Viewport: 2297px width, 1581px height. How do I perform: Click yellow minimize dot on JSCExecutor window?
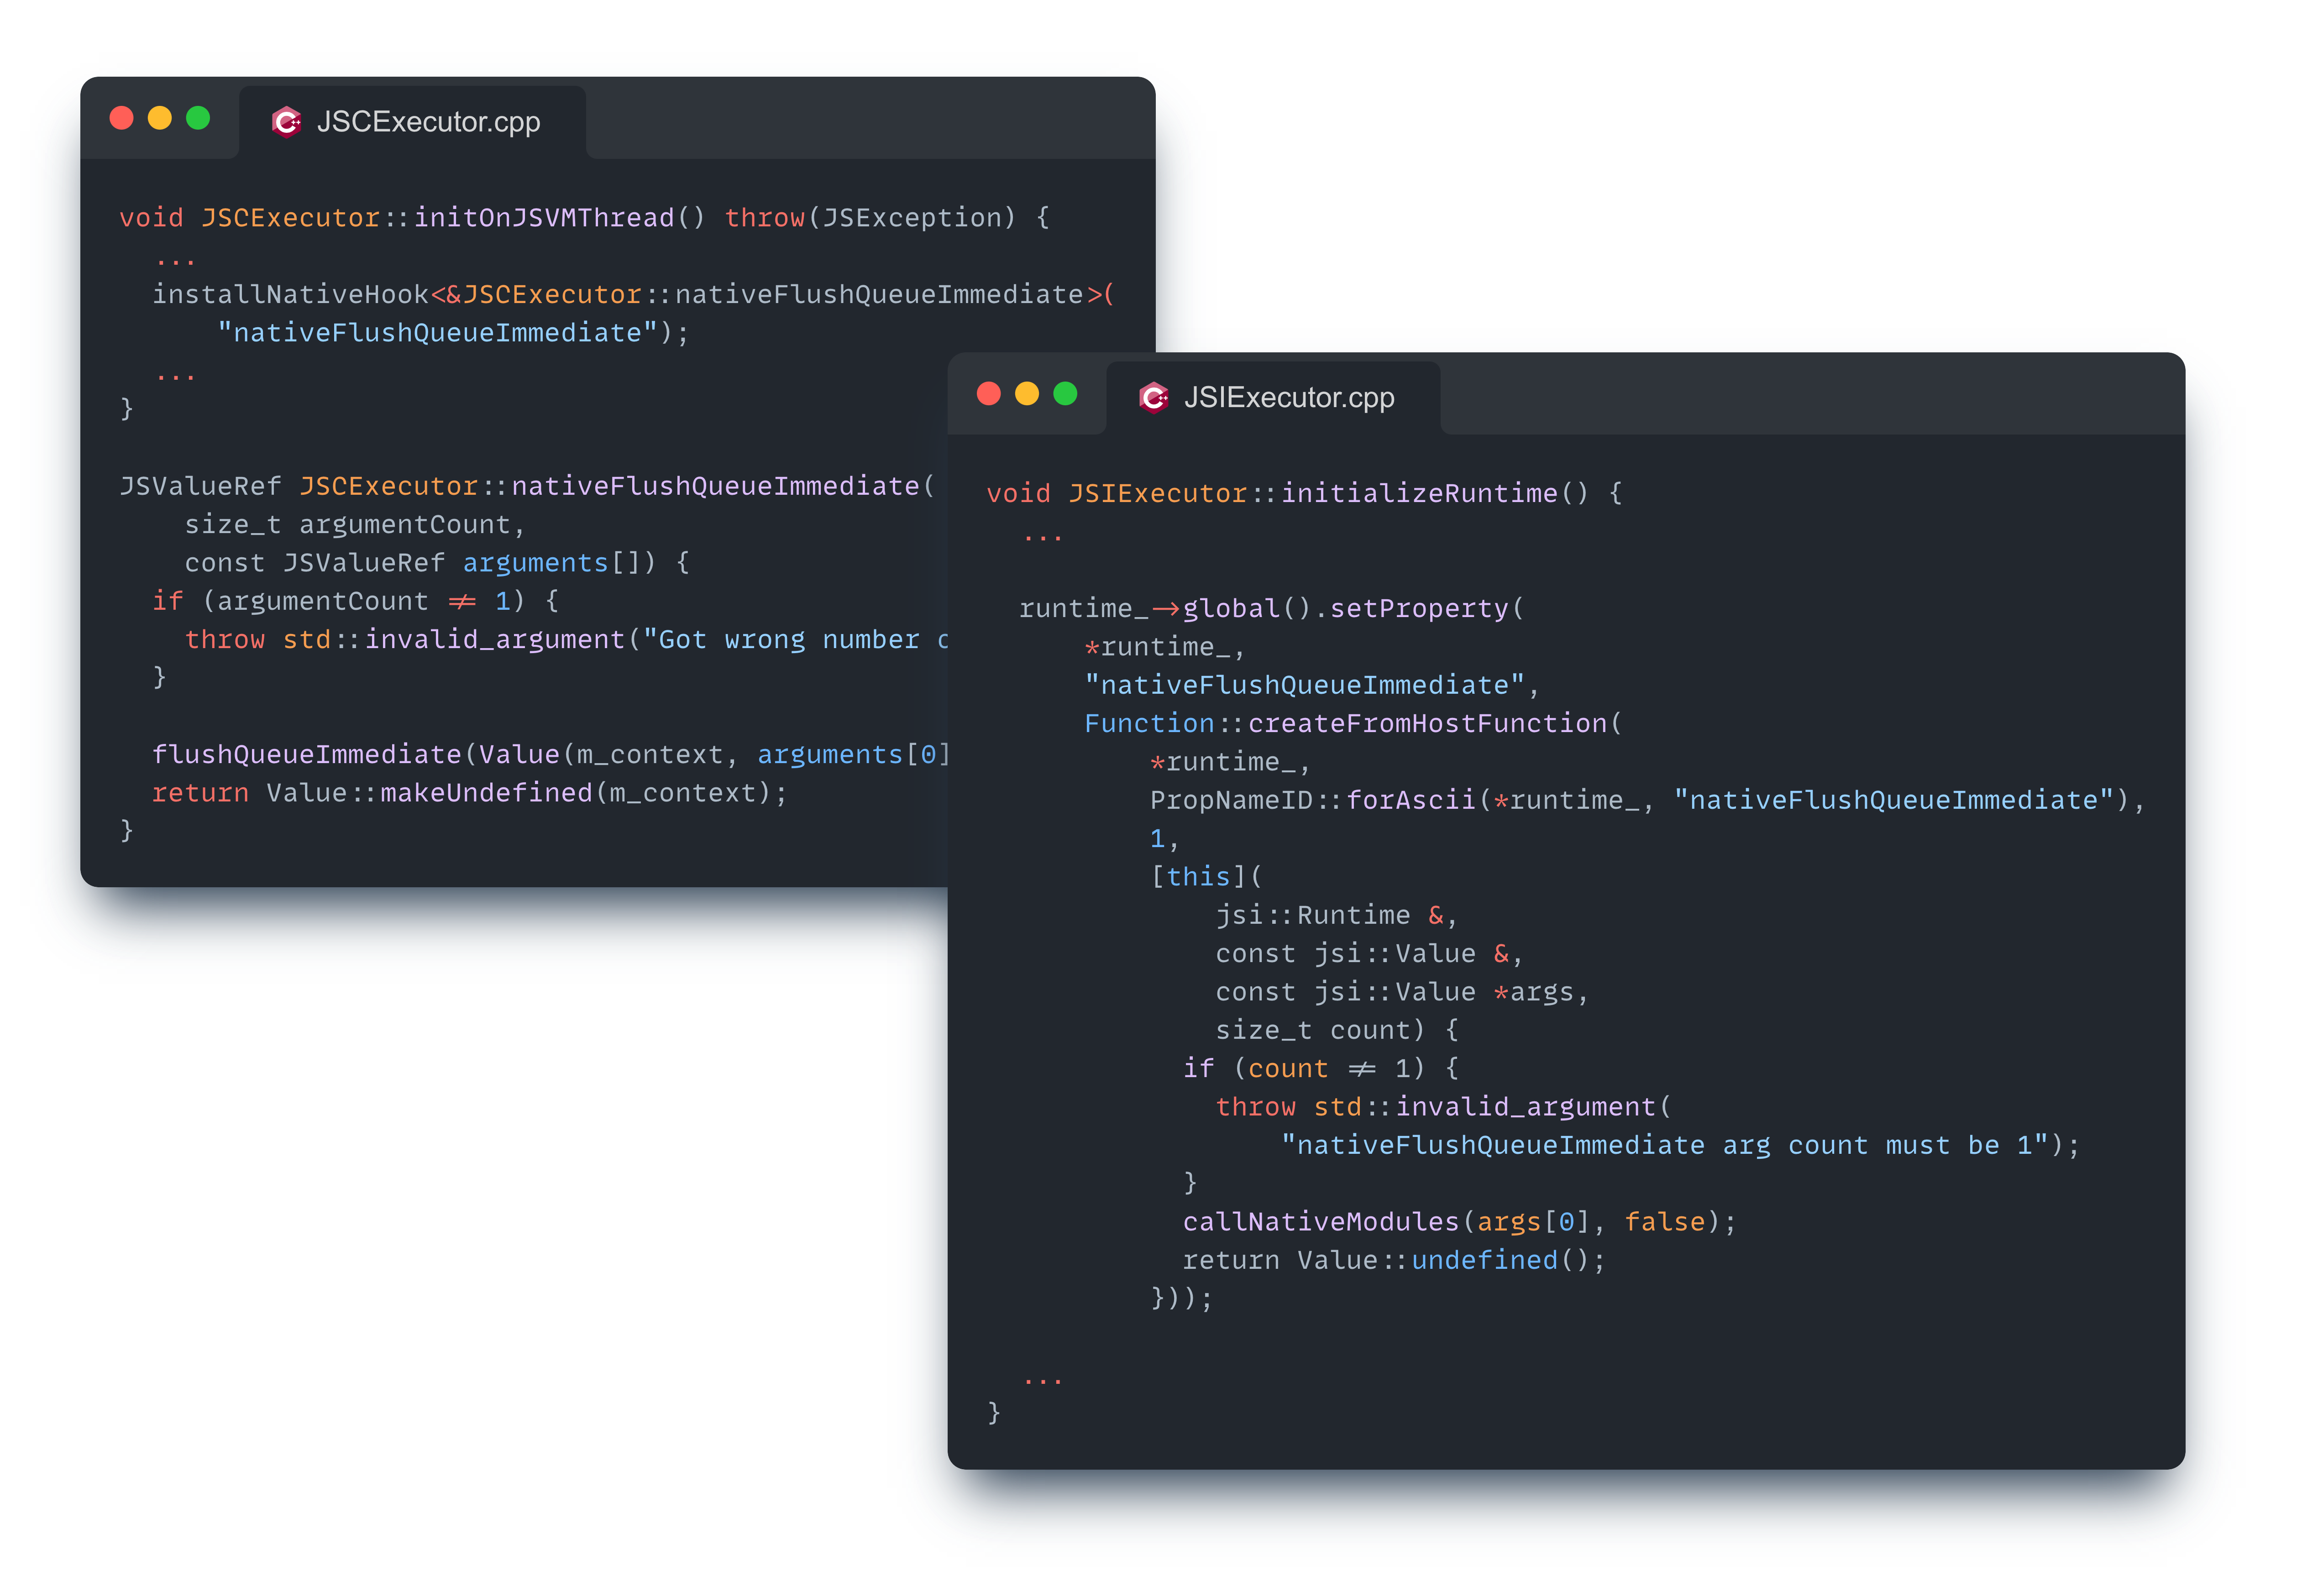(x=159, y=118)
